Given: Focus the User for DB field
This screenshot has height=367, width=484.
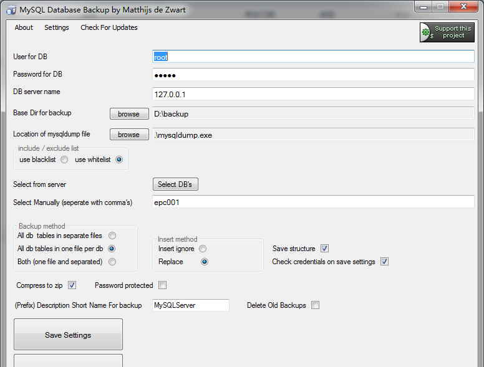Looking at the screenshot, I should 313,57.
